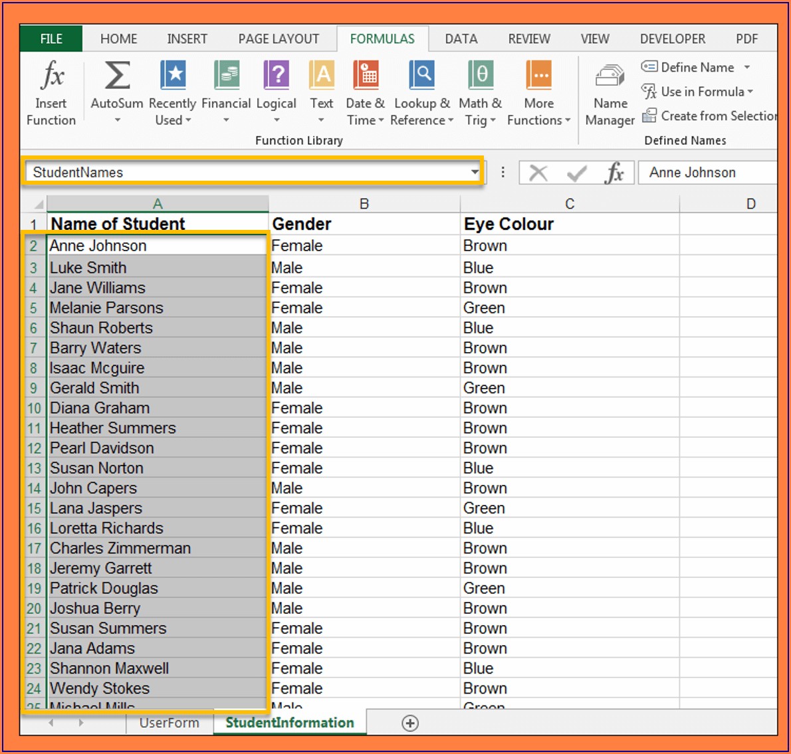Switch to the VIEW ribbon tab

pos(595,39)
